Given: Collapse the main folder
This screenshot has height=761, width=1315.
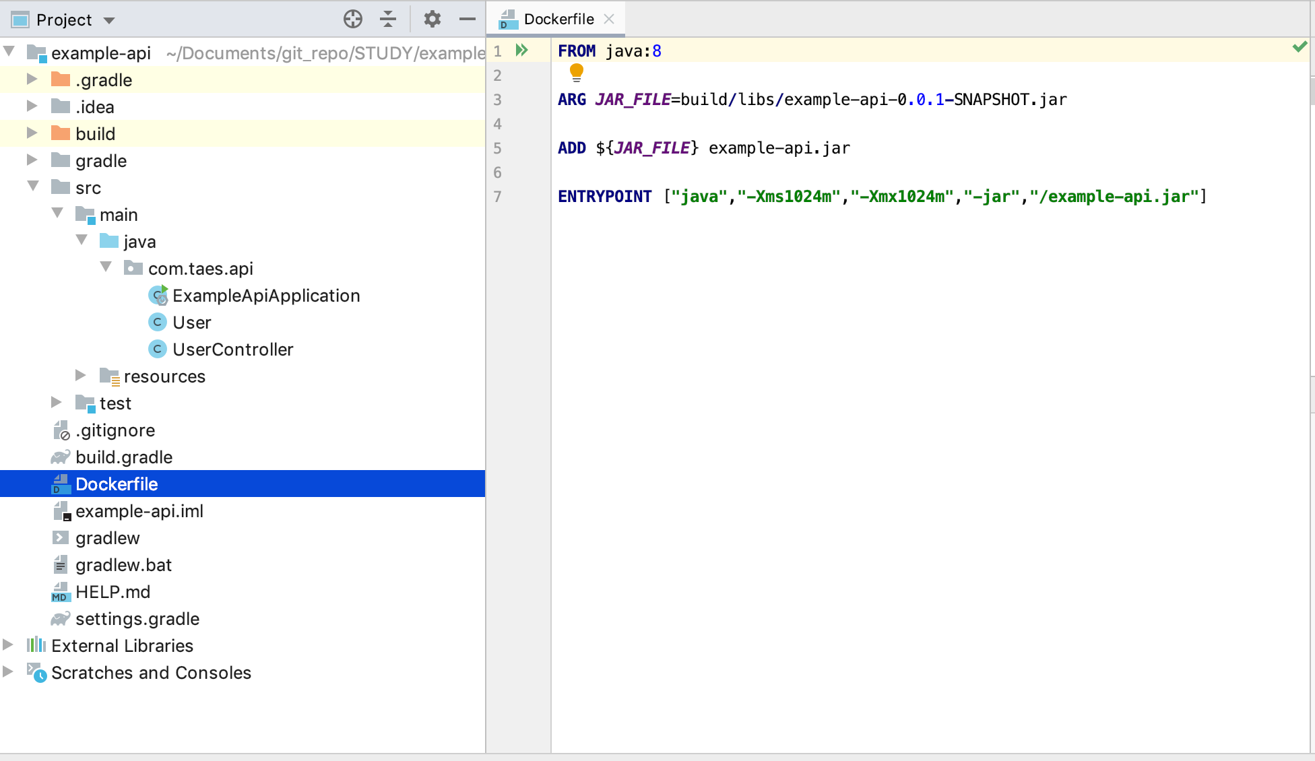Looking at the screenshot, I should click(57, 213).
